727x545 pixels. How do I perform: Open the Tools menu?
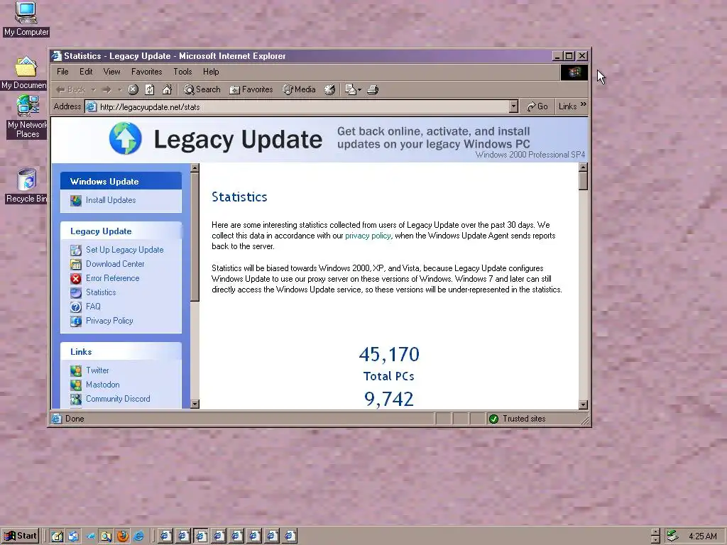(x=182, y=72)
